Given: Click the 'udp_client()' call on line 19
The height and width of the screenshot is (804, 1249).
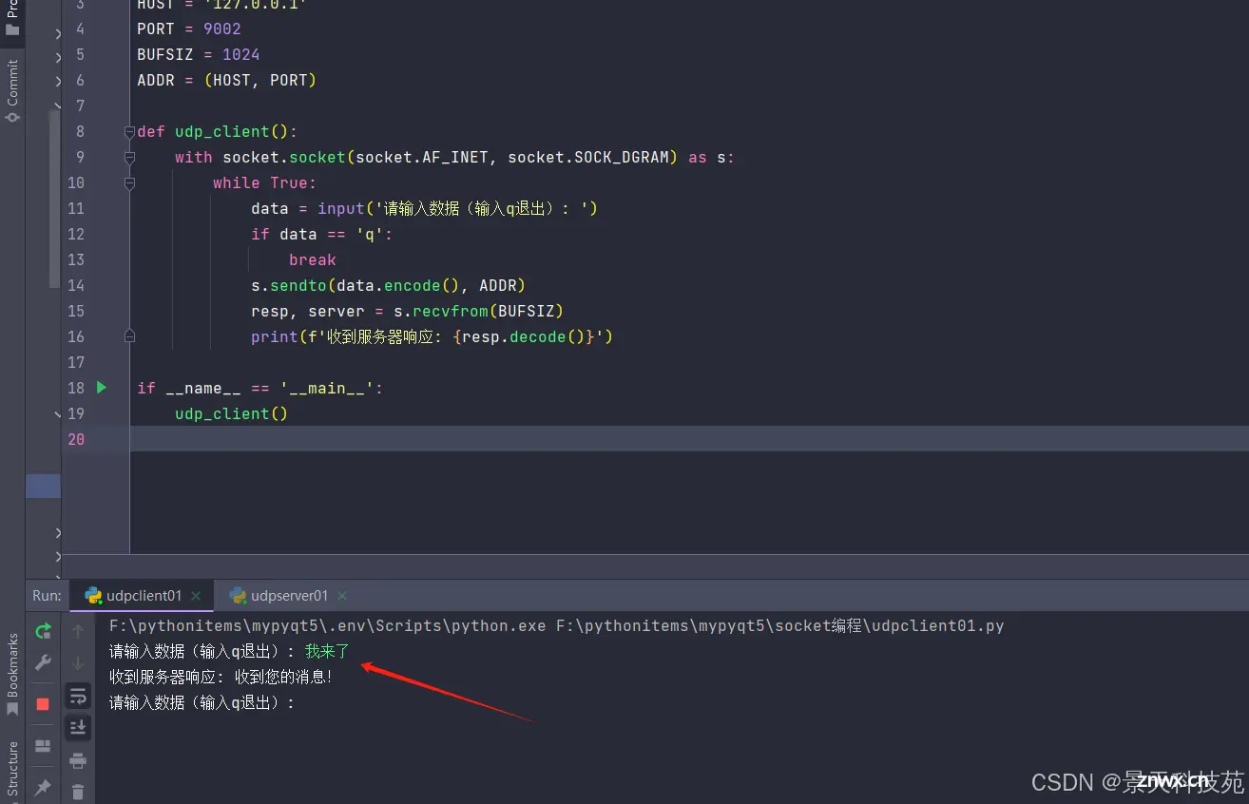Looking at the screenshot, I should tap(232, 413).
